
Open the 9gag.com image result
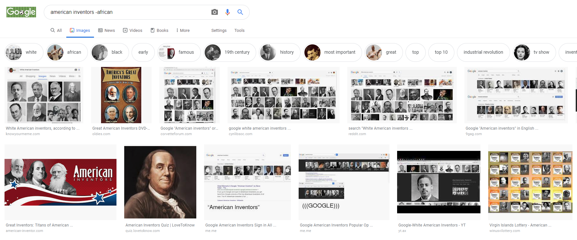click(x=516, y=95)
